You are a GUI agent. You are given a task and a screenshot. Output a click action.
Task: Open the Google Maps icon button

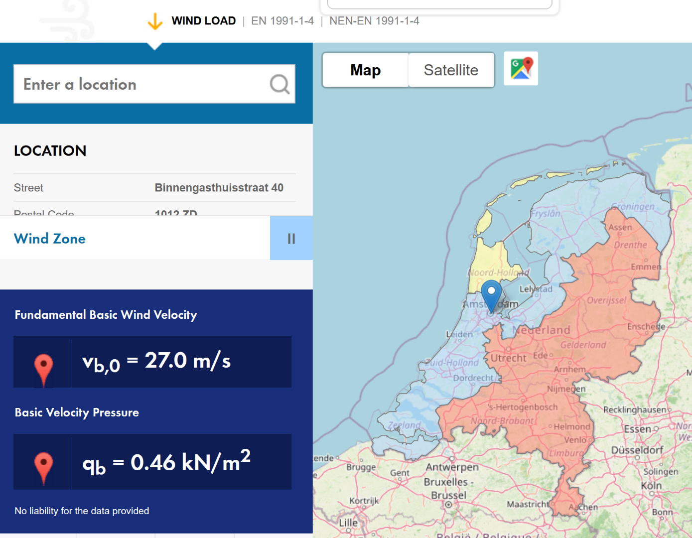[521, 69]
